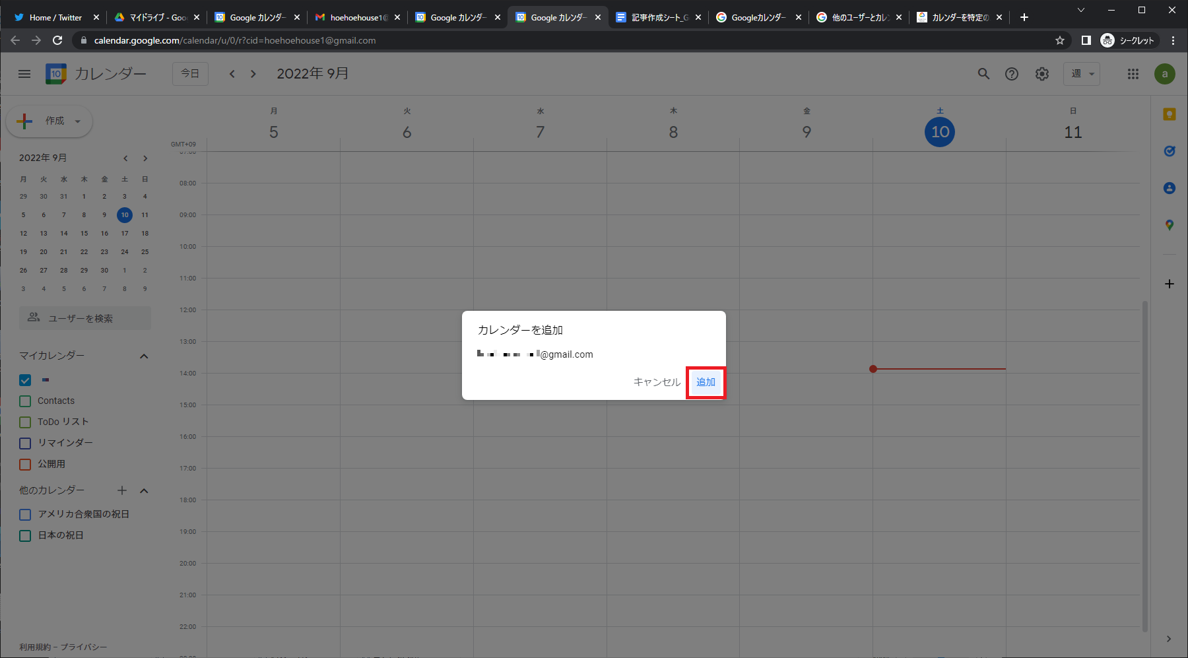Viewport: 1188px width, 658px height.
Task: Click the ユーザーを検索 field
Action: (85, 318)
